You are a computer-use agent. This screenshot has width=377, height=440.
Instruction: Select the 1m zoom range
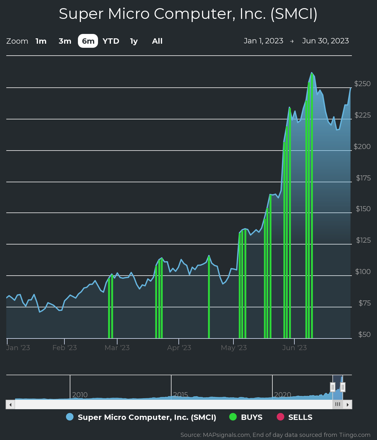(41, 41)
